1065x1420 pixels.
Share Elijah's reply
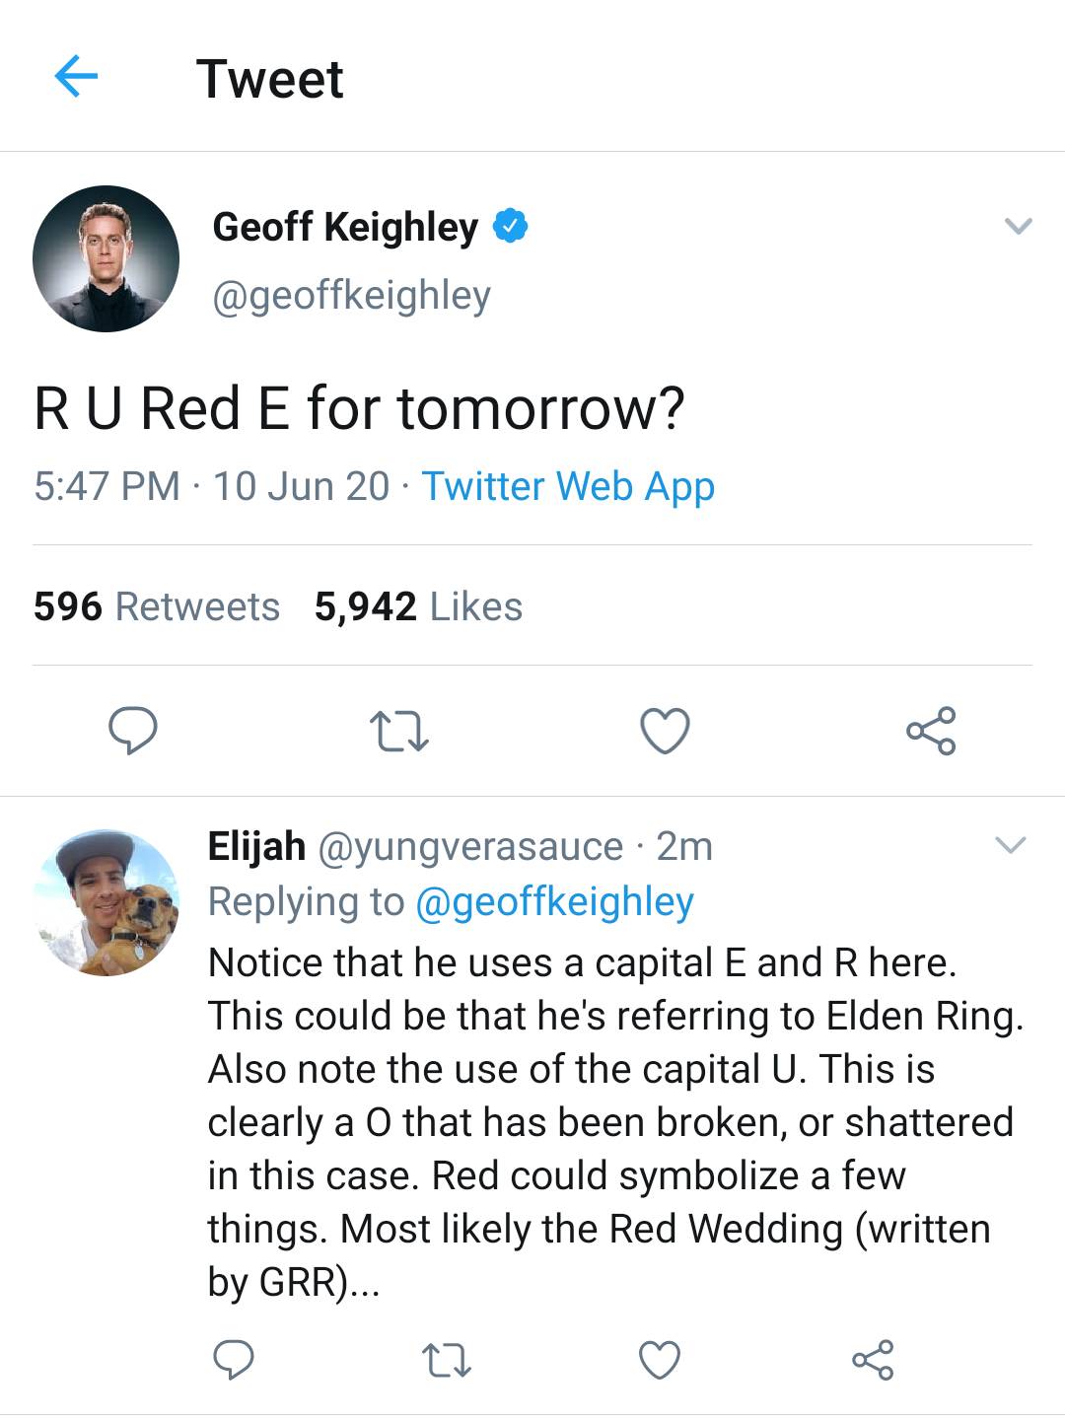point(873,1360)
